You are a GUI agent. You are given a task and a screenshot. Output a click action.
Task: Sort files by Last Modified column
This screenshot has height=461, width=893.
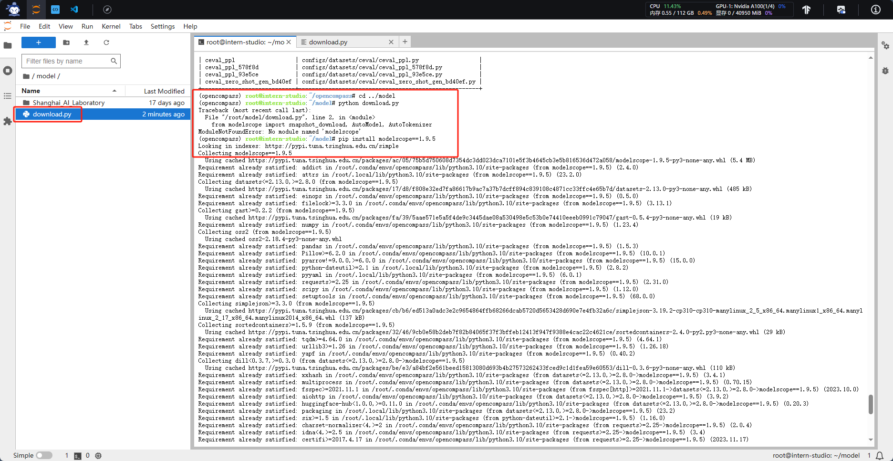click(x=157, y=91)
